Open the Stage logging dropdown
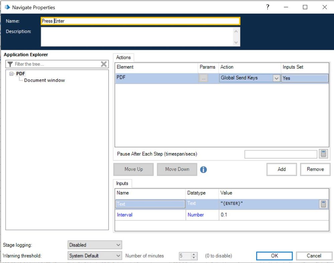This screenshot has width=334, height=263. pos(95,245)
